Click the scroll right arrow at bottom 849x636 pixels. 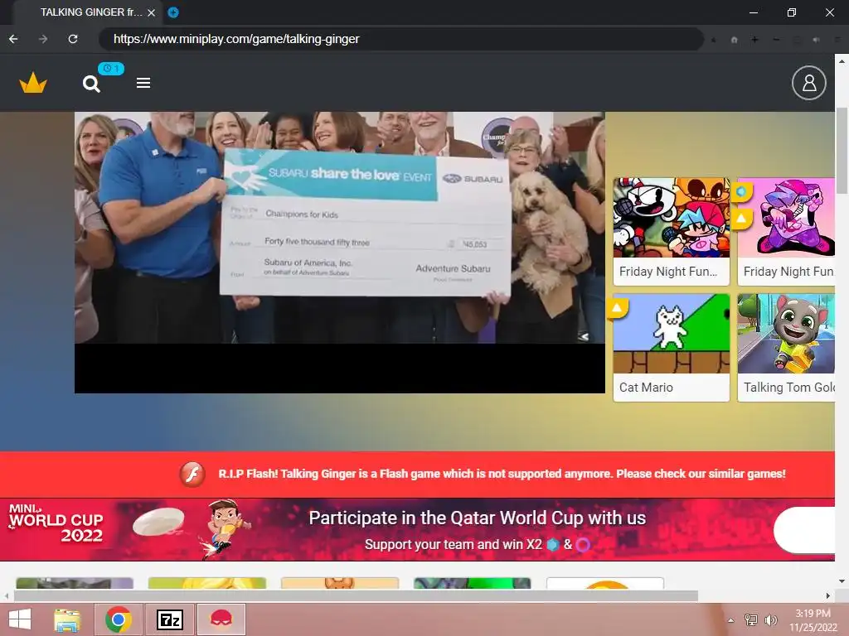[x=828, y=595]
